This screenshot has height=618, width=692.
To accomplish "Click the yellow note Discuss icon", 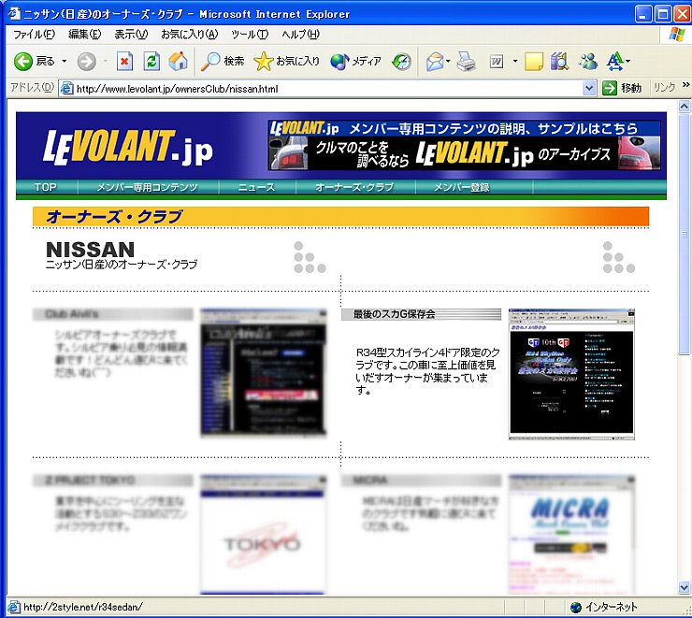I will pyautogui.click(x=534, y=62).
